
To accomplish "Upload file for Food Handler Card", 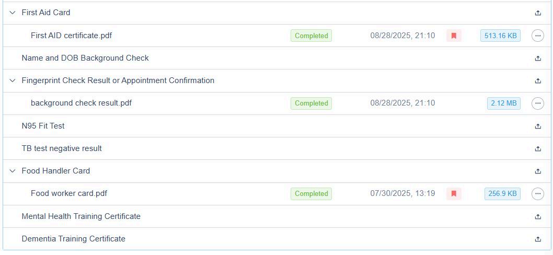I will (538, 171).
